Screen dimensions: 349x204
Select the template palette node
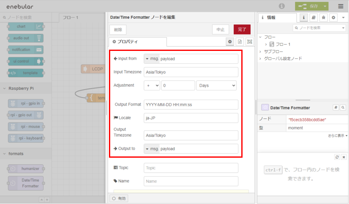click(x=25, y=73)
